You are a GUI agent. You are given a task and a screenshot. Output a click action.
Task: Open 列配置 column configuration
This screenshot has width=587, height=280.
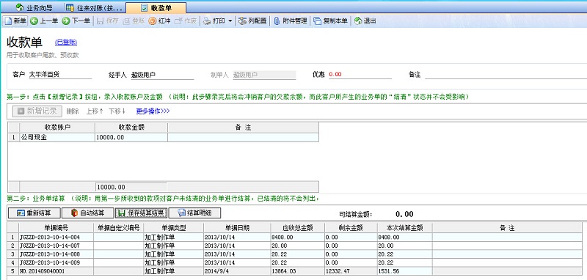pos(252,21)
